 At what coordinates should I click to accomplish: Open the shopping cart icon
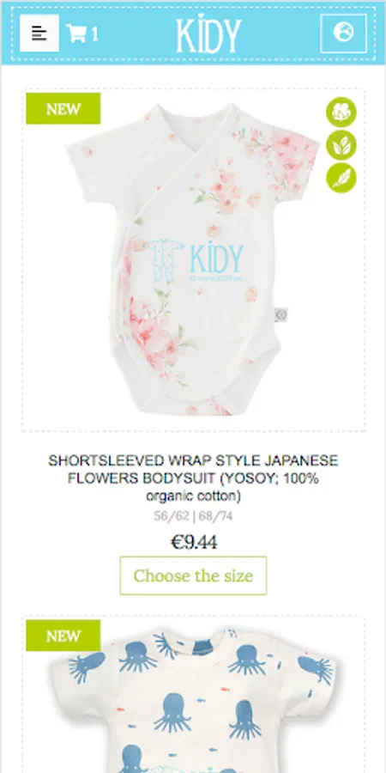point(76,33)
